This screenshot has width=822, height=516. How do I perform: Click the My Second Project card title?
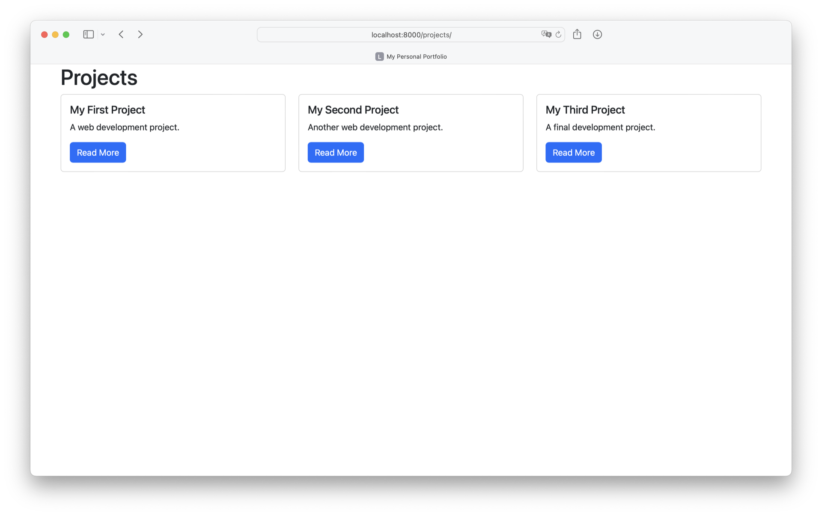[x=353, y=110]
